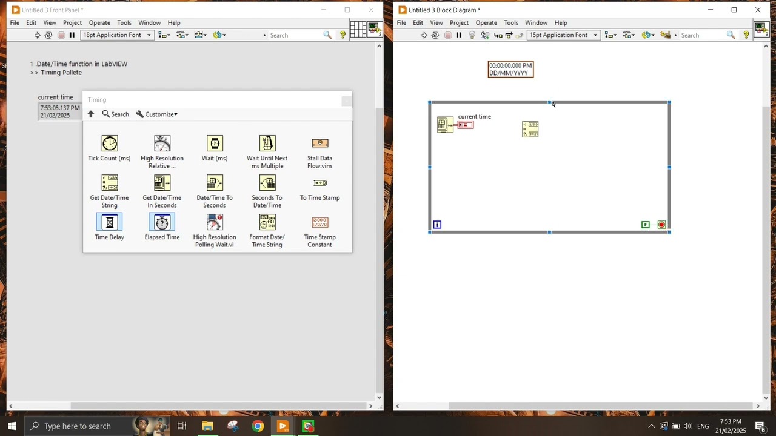Screen dimensions: 776x436
Task: Toggle Highlight Execution light bulb
Action: pyautogui.click(x=472, y=35)
